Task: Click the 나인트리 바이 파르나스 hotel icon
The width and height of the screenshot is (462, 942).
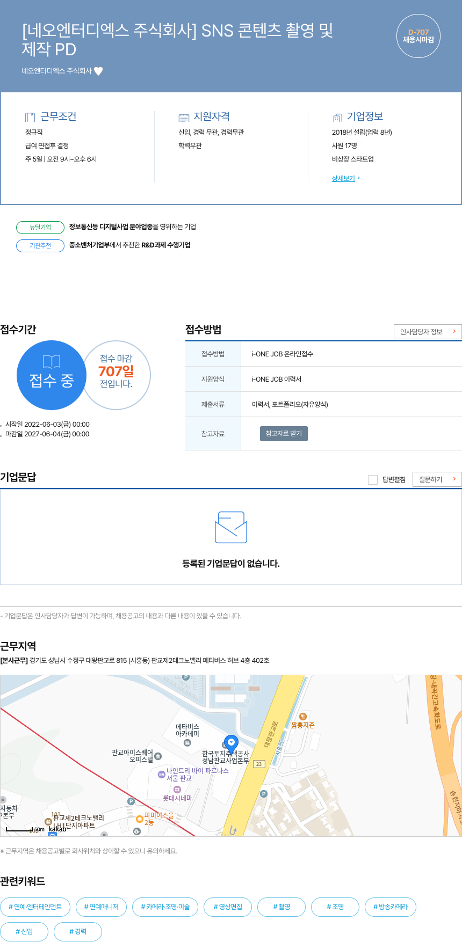Action: tap(162, 774)
